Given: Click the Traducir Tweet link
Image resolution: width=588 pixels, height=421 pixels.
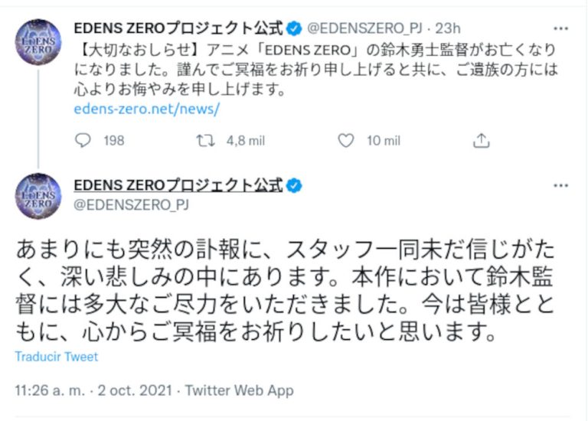Looking at the screenshot, I should point(56,357).
